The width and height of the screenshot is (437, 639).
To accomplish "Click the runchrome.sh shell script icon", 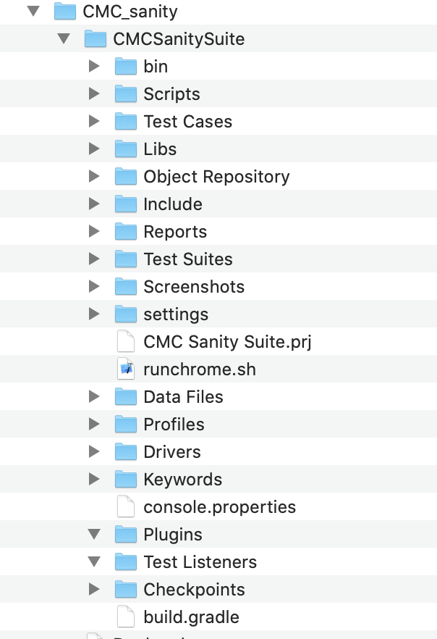I will (126, 369).
